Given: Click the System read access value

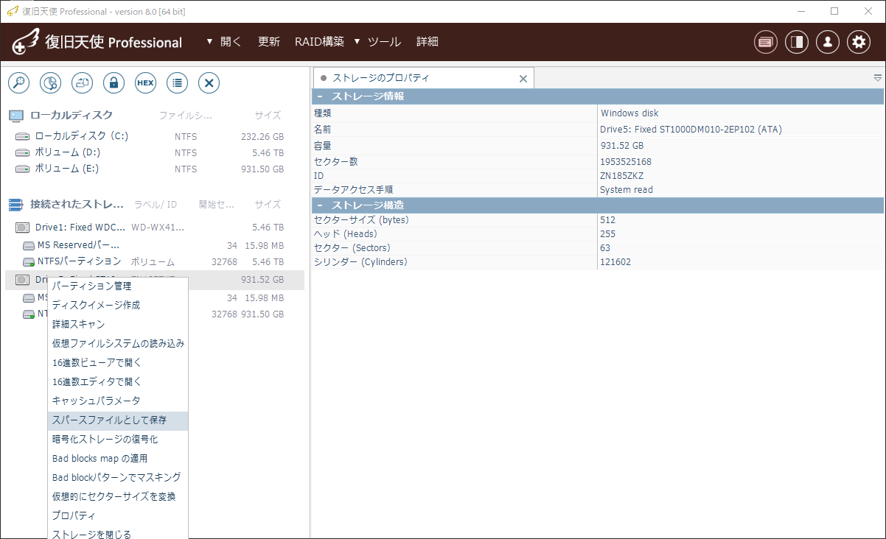Looking at the screenshot, I should 627,190.
